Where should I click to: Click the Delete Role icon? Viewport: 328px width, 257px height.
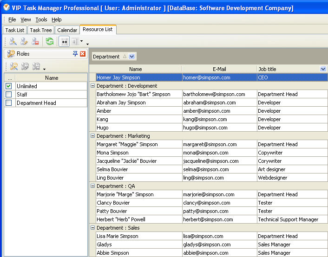tap(36, 66)
